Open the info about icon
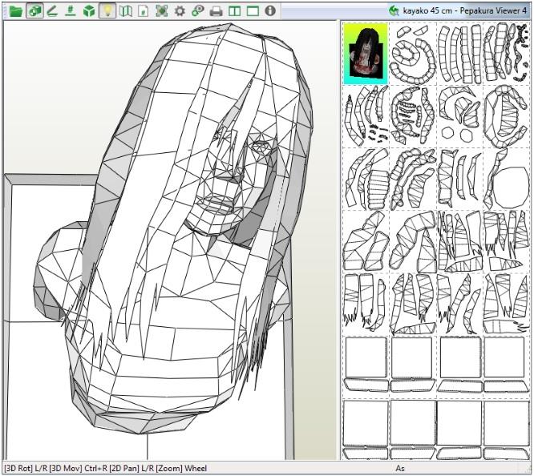The width and height of the screenshot is (534, 476). coord(270,11)
